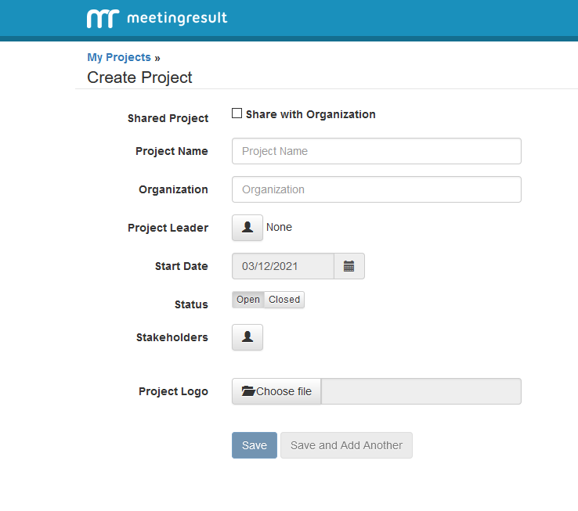Viewport: 578px width, 511px height.
Task: Set Status to Open
Action: tap(248, 300)
